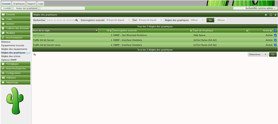The image size is (278, 124).
Task: Click the ascending sort arrow on Nom de la règle
Action: coord(97,31)
